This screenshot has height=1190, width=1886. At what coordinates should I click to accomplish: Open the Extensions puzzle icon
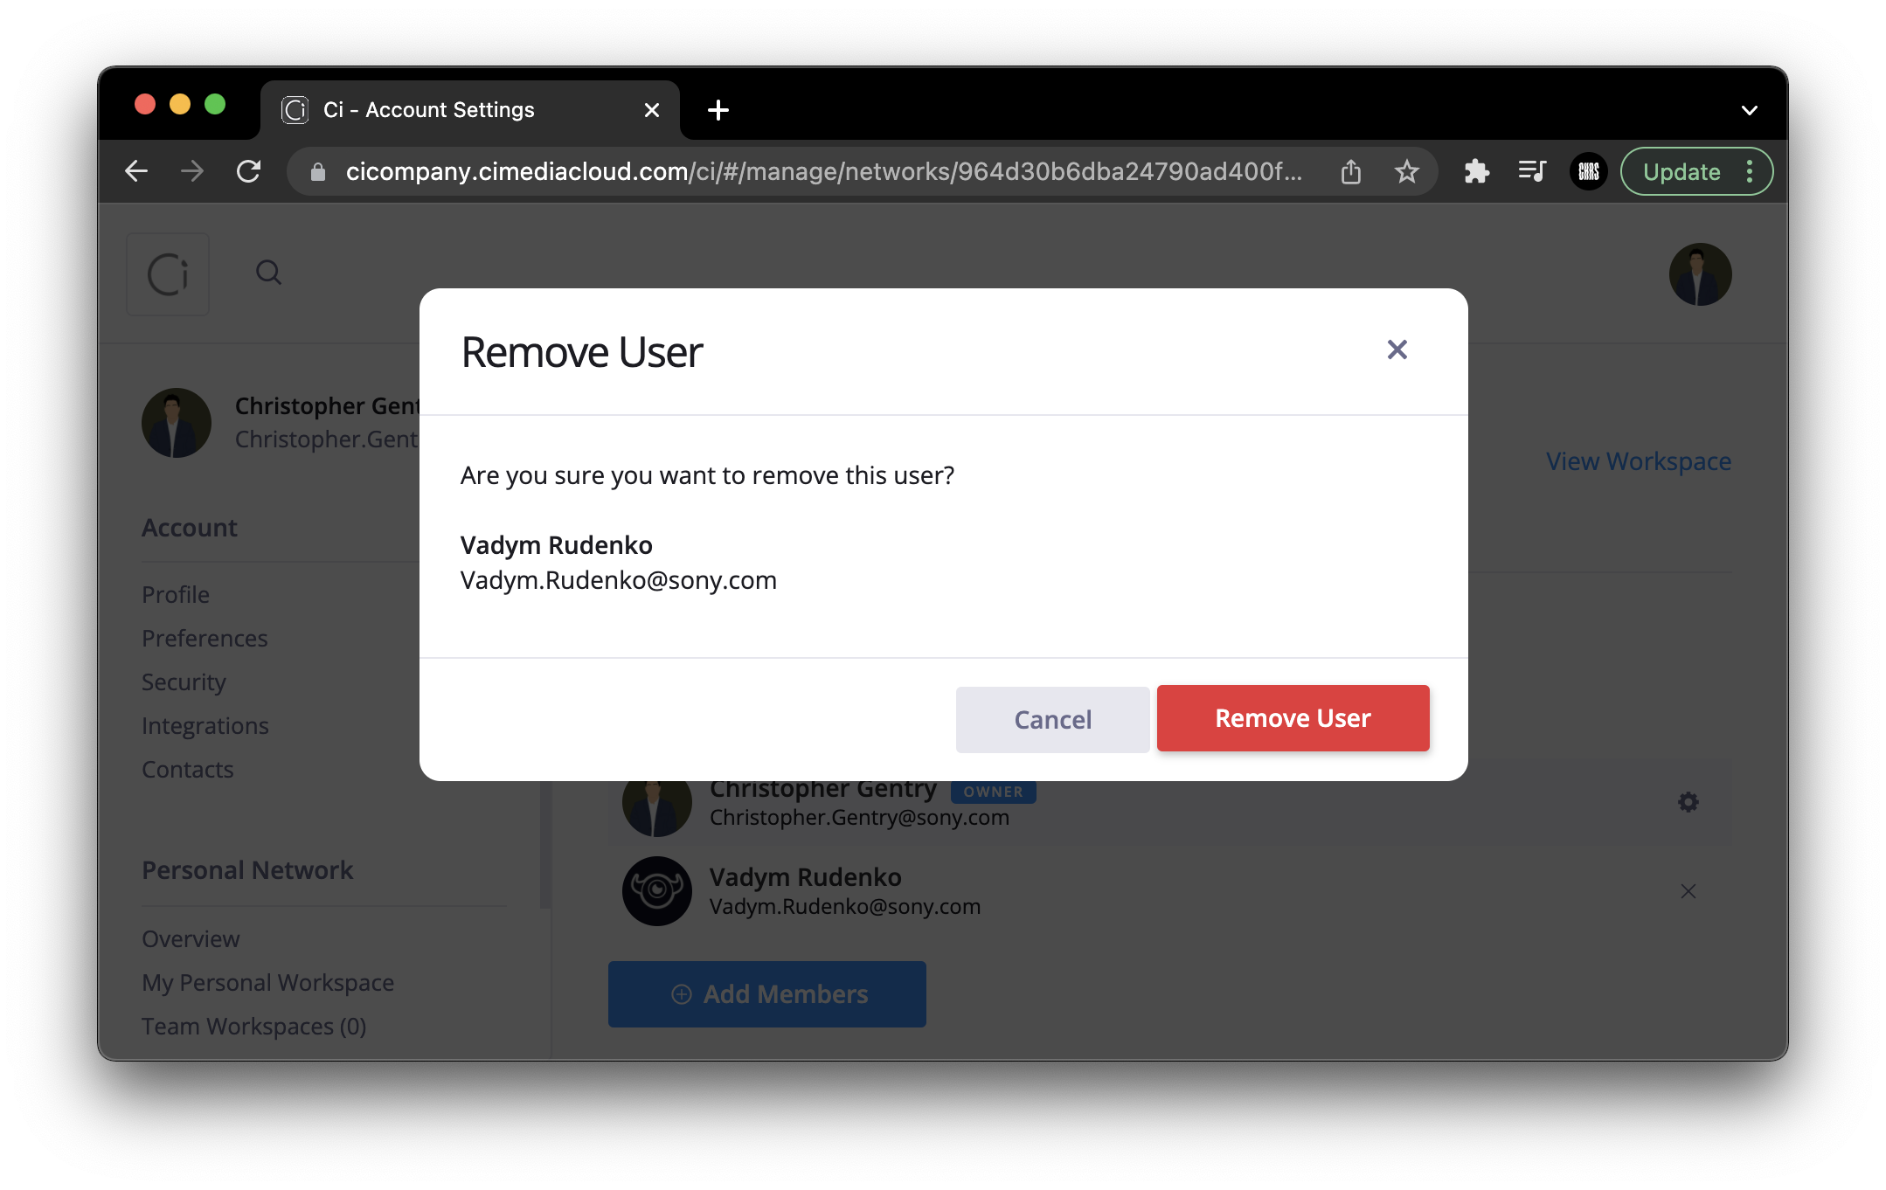tap(1476, 171)
